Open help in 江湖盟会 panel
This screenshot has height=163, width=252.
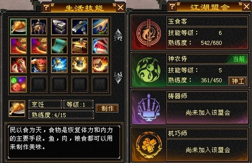[172, 7]
